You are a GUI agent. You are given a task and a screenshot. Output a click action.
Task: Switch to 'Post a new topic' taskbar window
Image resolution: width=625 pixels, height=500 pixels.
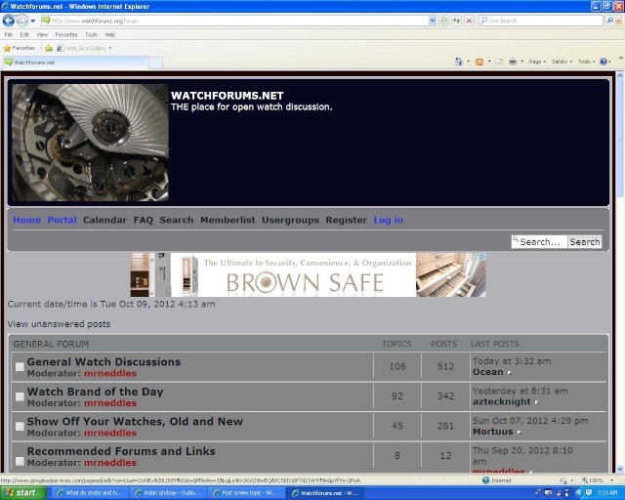[246, 493]
